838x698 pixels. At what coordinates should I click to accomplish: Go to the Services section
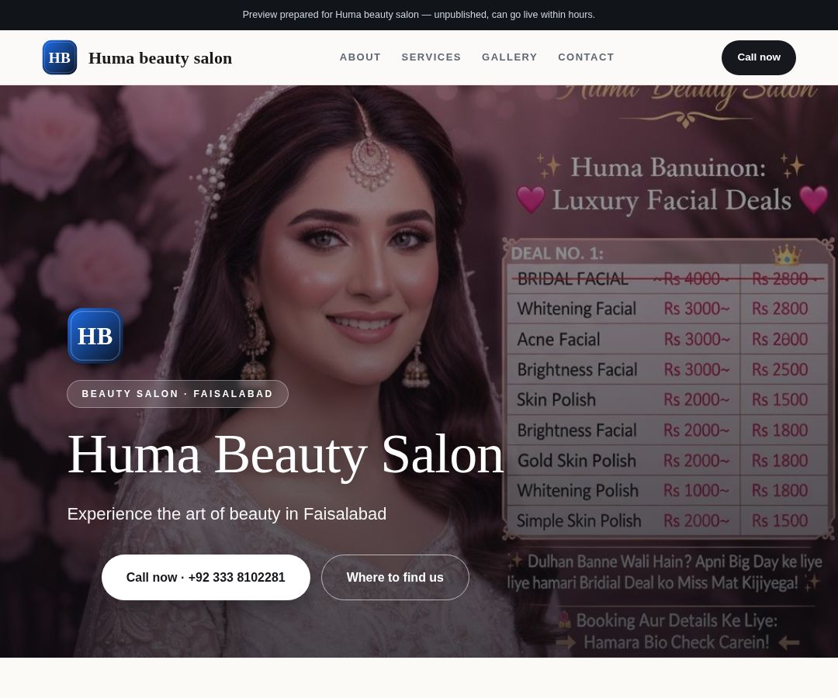pos(431,57)
